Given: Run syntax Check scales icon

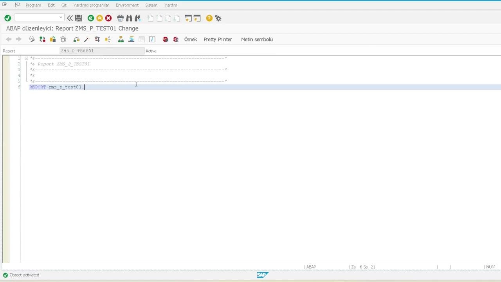Looking at the screenshot, I should [76, 39].
